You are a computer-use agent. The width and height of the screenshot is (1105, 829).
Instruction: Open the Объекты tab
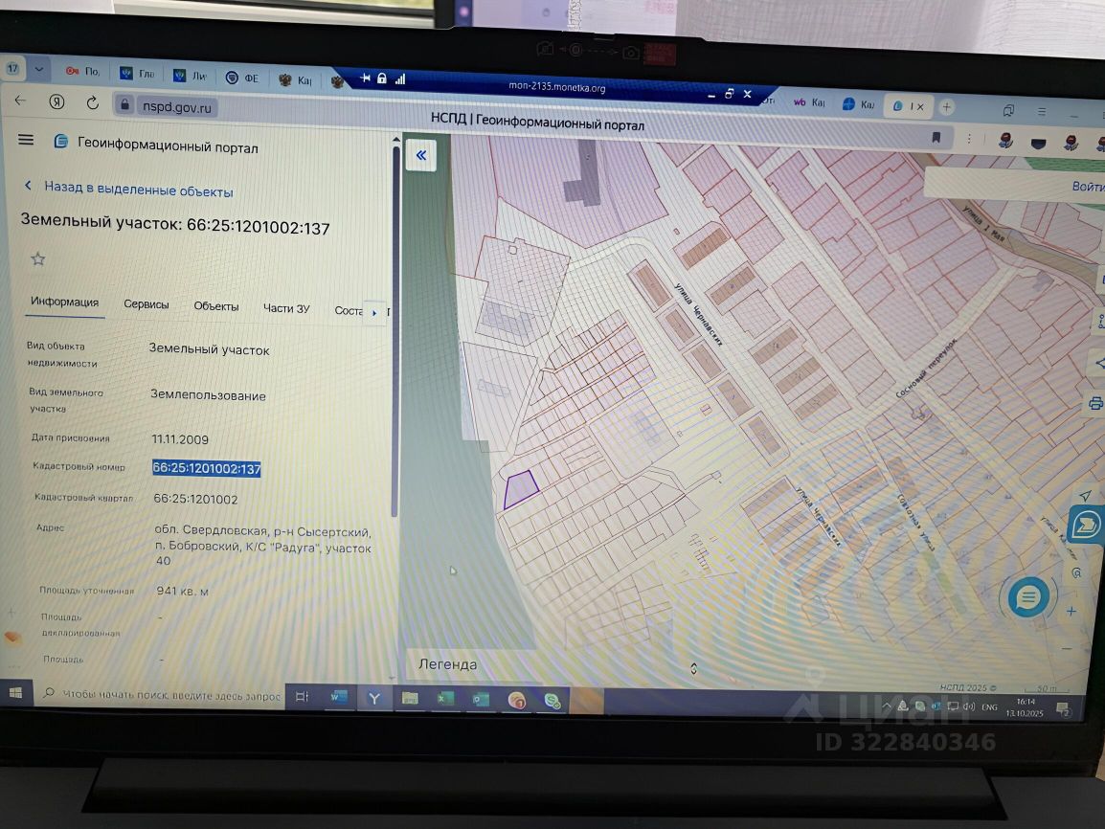click(x=216, y=306)
